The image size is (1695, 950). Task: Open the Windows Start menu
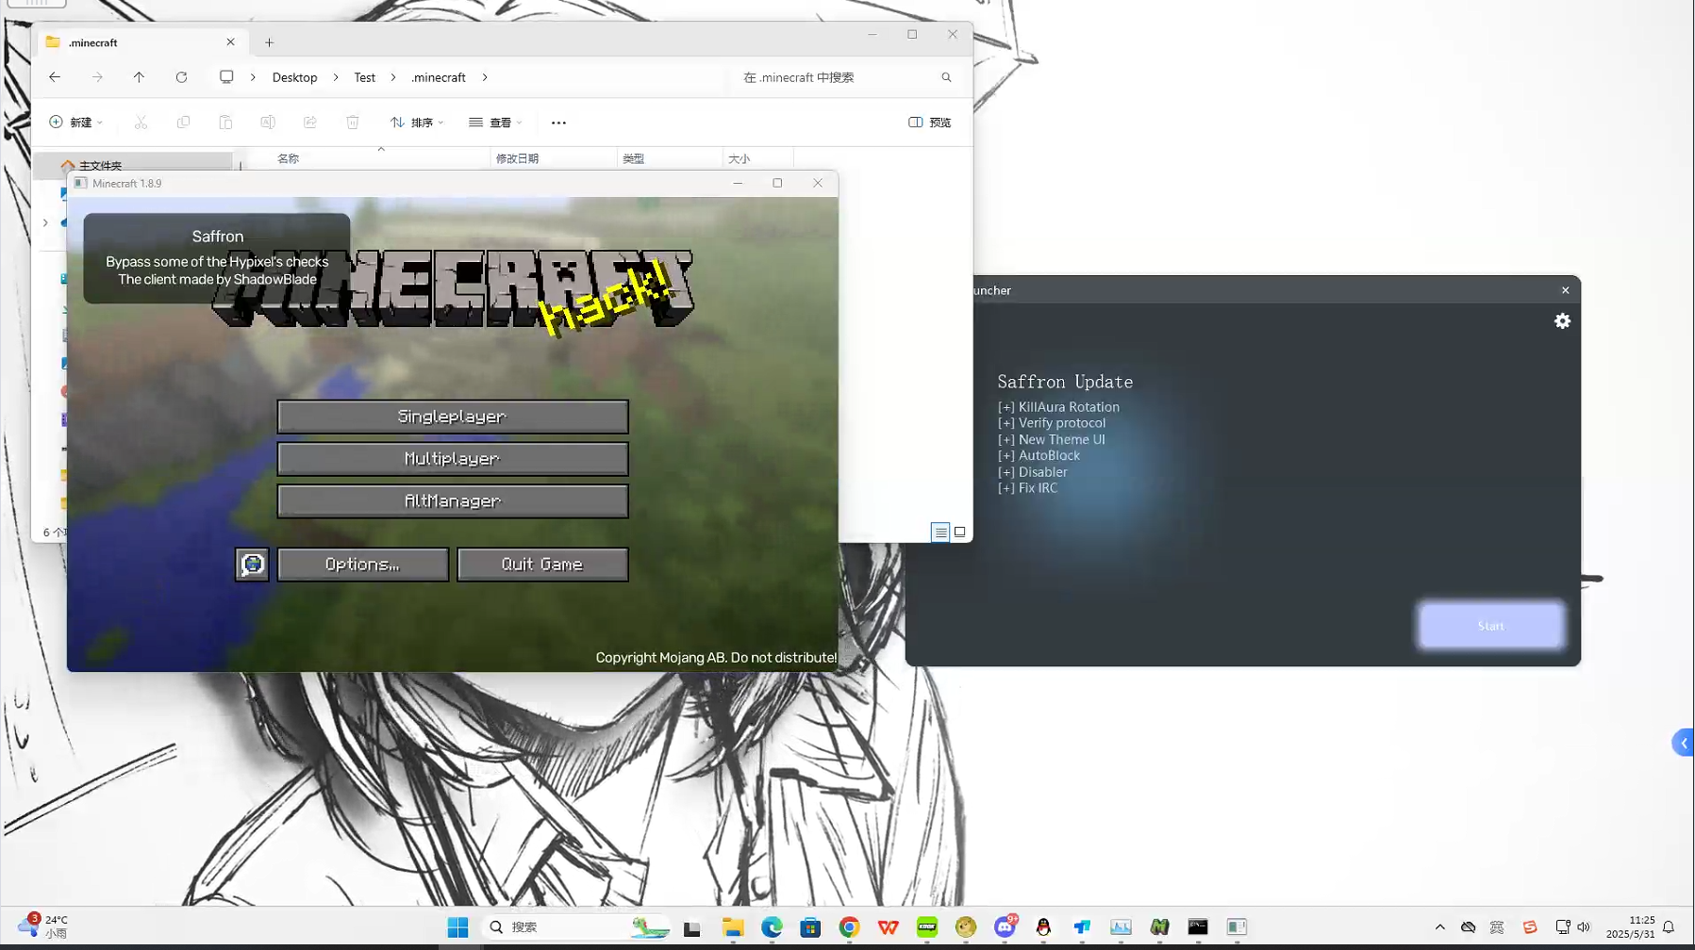[x=458, y=927]
